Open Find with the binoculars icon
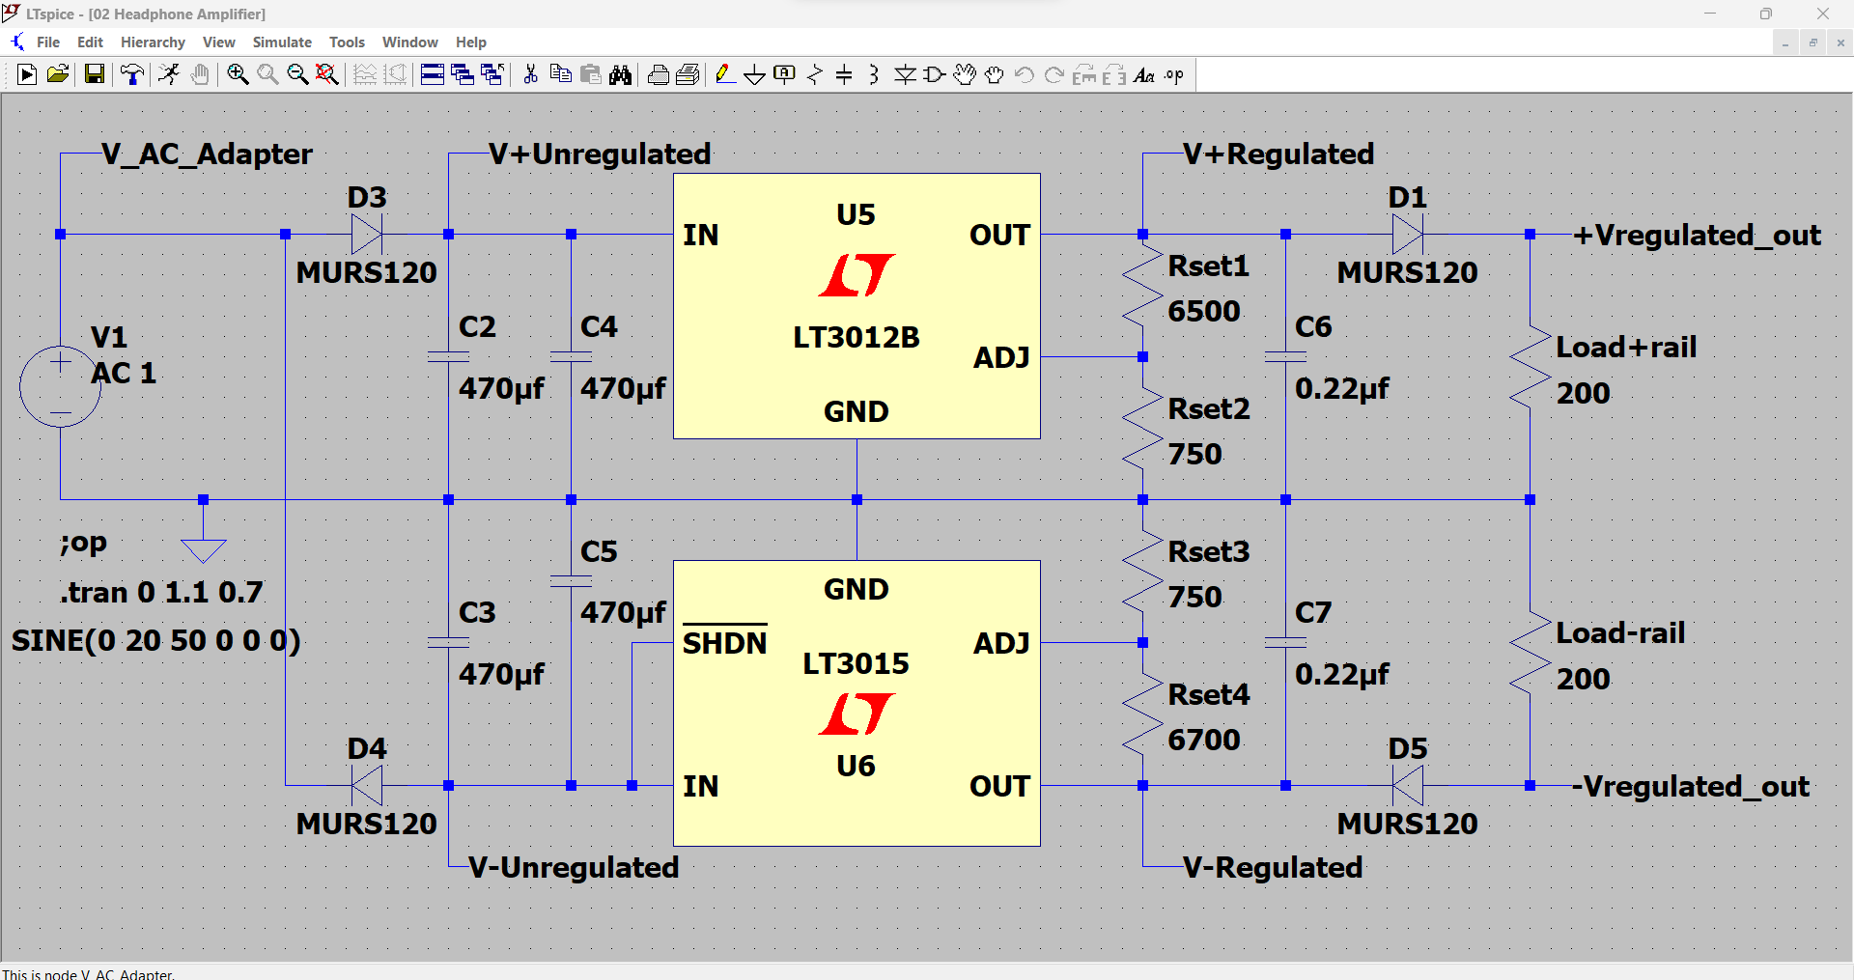1854x980 pixels. 621,74
